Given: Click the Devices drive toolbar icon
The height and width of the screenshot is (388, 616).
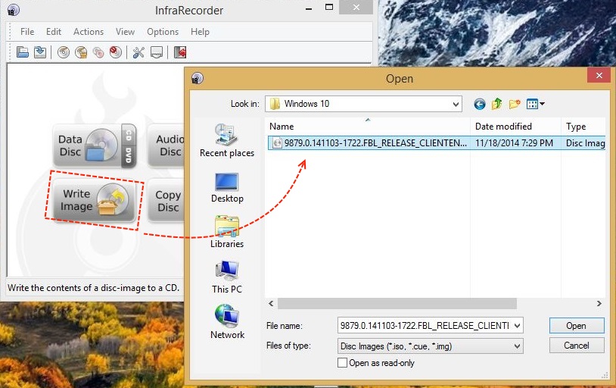Looking at the screenshot, I should [157, 52].
